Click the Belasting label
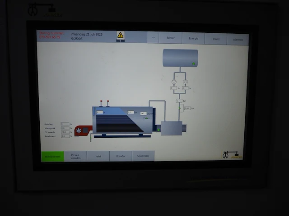The width and height of the screenshot is (289, 216). pos(48,124)
